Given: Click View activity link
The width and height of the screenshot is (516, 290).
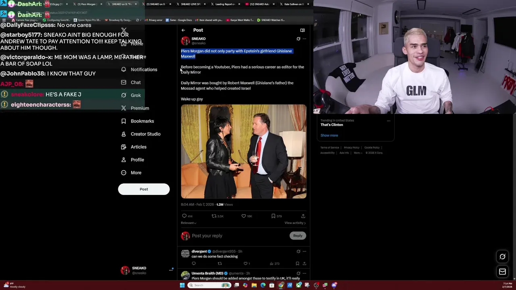Looking at the screenshot, I should pos(295,223).
